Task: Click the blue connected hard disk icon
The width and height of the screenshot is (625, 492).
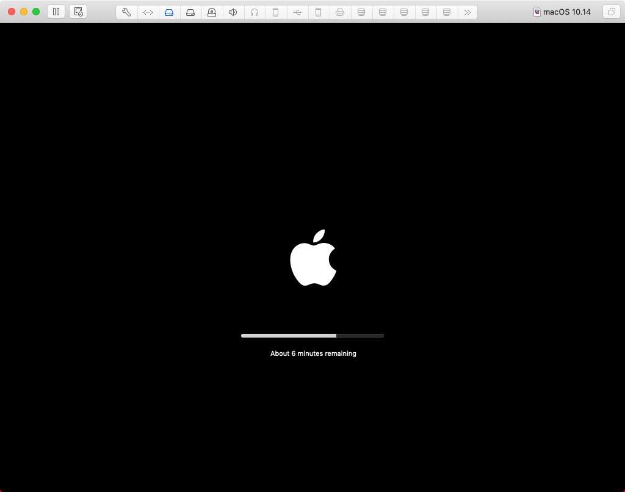Action: (169, 12)
